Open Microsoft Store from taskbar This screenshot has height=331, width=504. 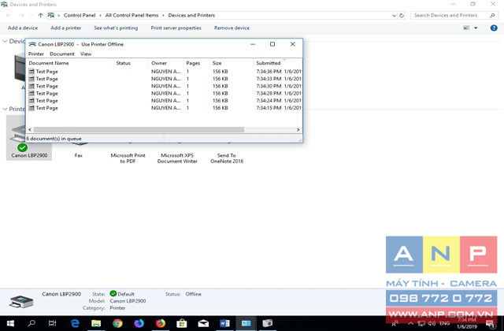tap(182, 323)
